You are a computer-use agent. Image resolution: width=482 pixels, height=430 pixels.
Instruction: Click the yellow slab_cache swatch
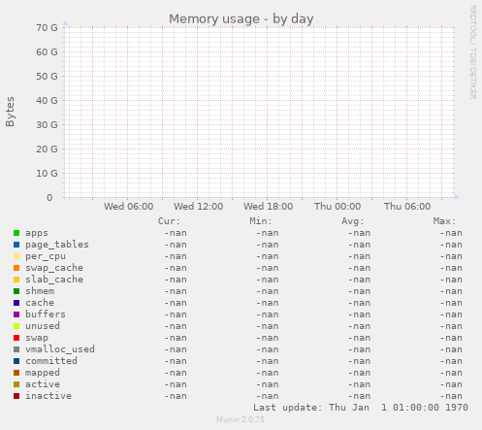pyautogui.click(x=16, y=280)
